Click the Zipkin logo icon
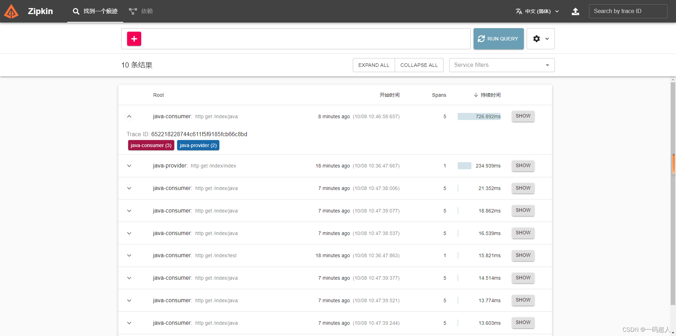The width and height of the screenshot is (676, 336). click(11, 11)
